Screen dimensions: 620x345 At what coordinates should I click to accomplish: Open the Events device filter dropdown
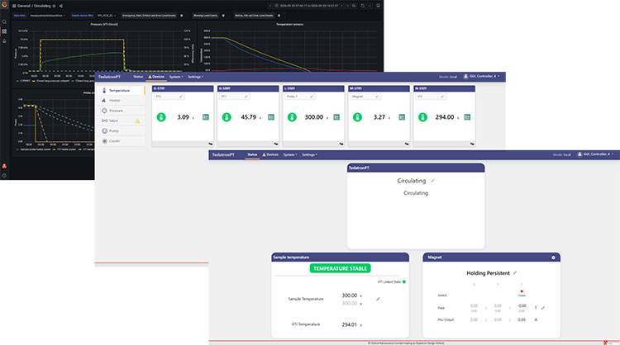107,16
